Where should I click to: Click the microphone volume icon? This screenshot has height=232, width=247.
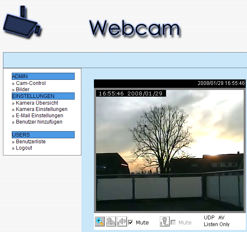coord(165,221)
